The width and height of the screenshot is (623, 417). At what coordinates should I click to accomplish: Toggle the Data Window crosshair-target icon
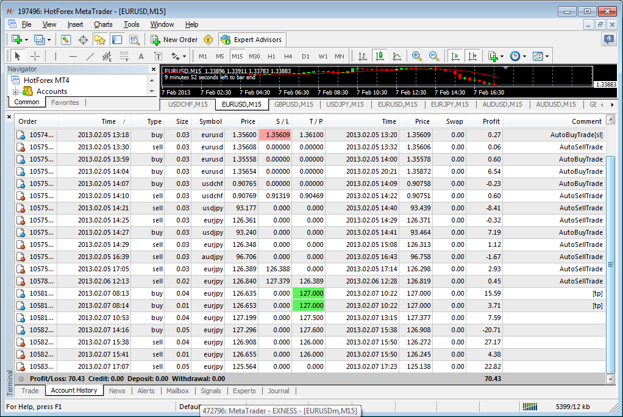click(x=83, y=40)
